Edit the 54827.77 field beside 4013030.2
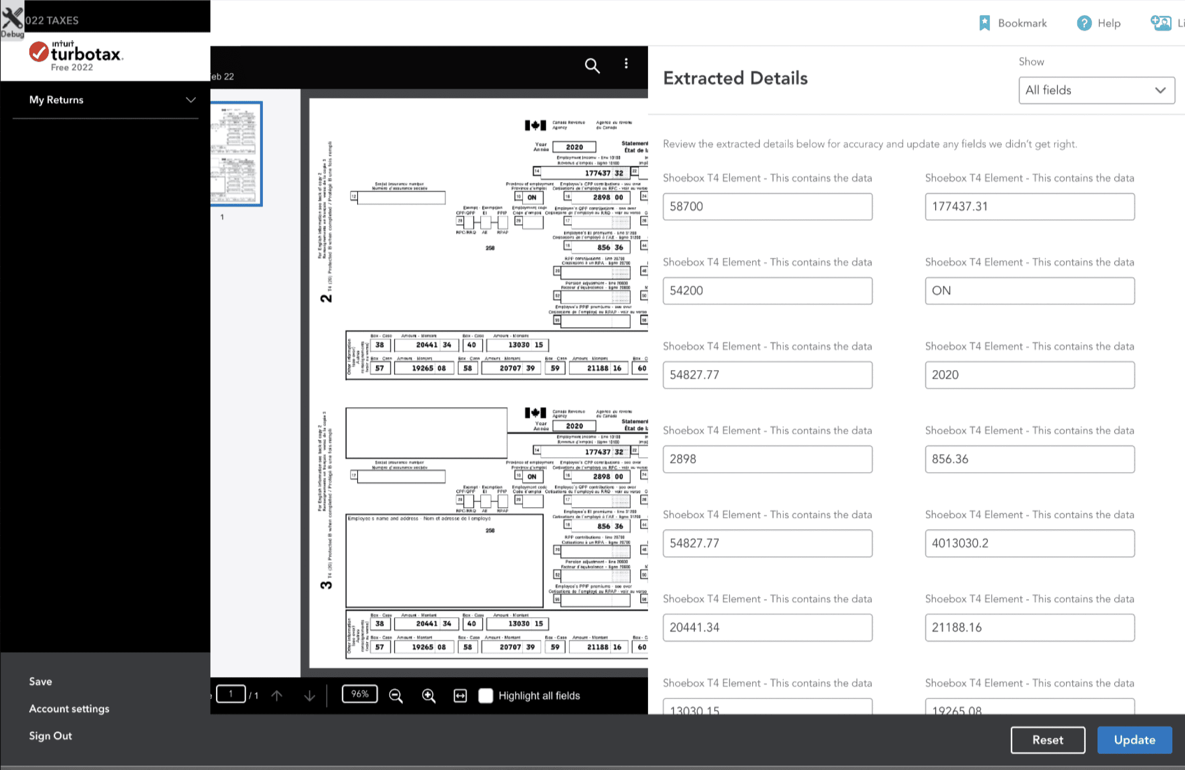The width and height of the screenshot is (1185, 770). pos(767,543)
